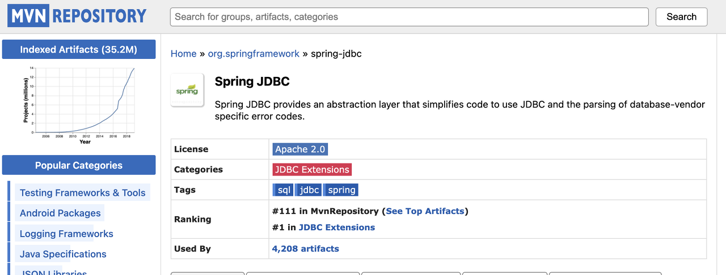This screenshot has width=726, height=275.
Task: Click the spring-jdbc breadcrumb text
Action: pyautogui.click(x=336, y=54)
